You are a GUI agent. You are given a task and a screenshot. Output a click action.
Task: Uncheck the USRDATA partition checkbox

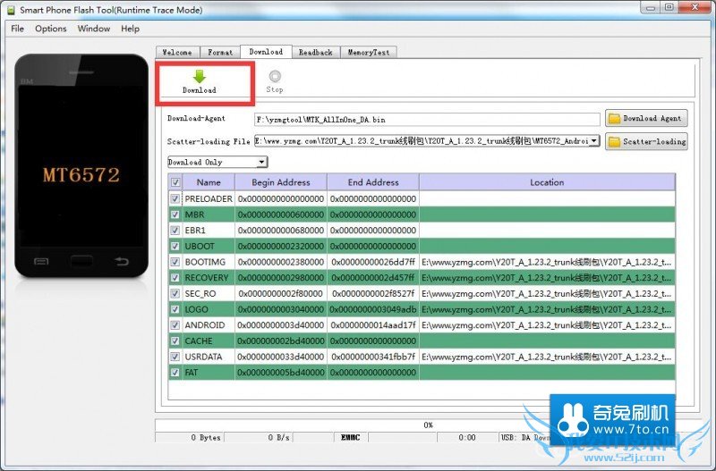tap(175, 357)
